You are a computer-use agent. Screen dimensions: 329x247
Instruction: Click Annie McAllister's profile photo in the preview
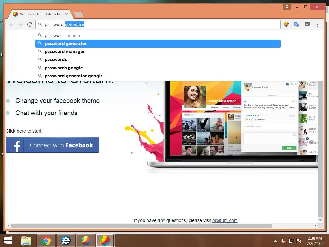click(195, 97)
